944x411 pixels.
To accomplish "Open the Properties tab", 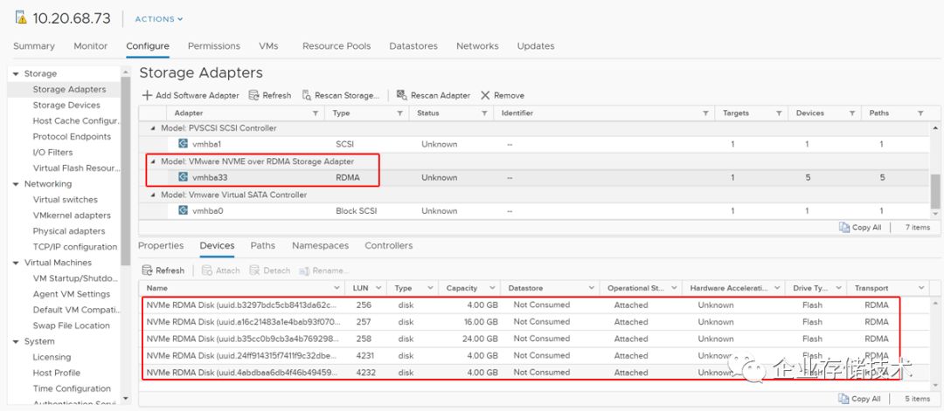I will [x=161, y=246].
